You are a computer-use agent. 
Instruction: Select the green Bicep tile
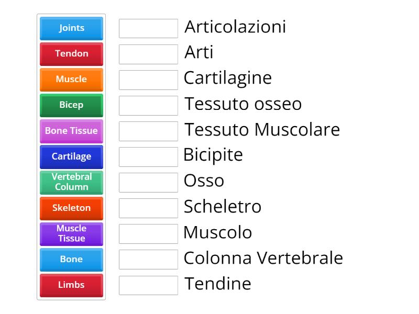point(71,105)
